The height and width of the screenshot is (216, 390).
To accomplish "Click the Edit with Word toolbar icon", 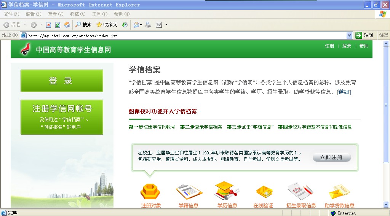I will point(159,25).
